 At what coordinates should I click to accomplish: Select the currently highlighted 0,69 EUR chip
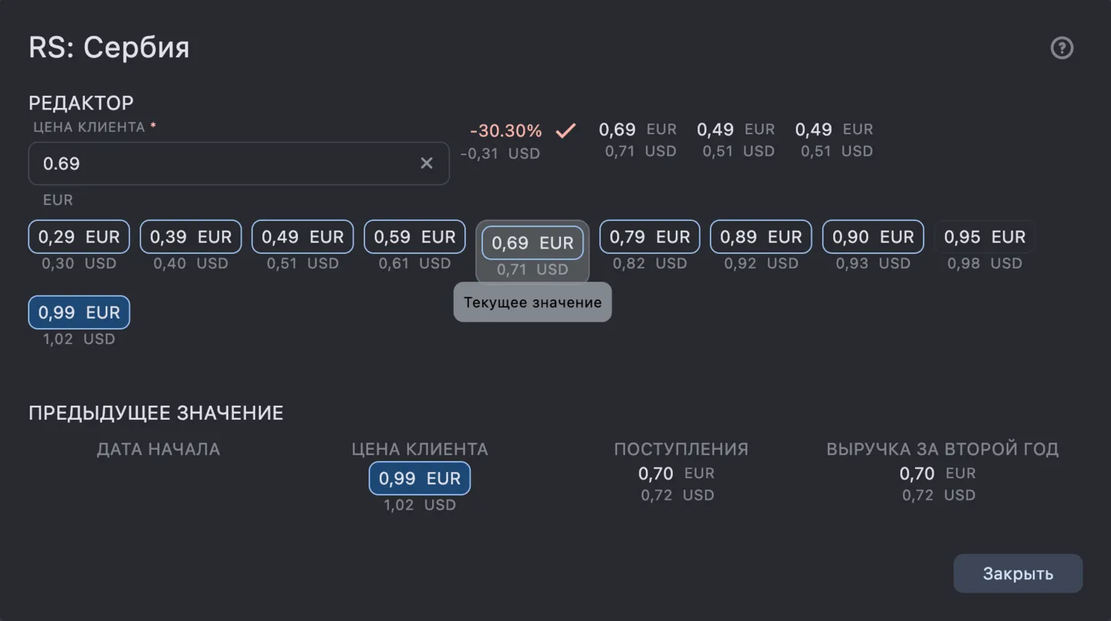click(532, 242)
